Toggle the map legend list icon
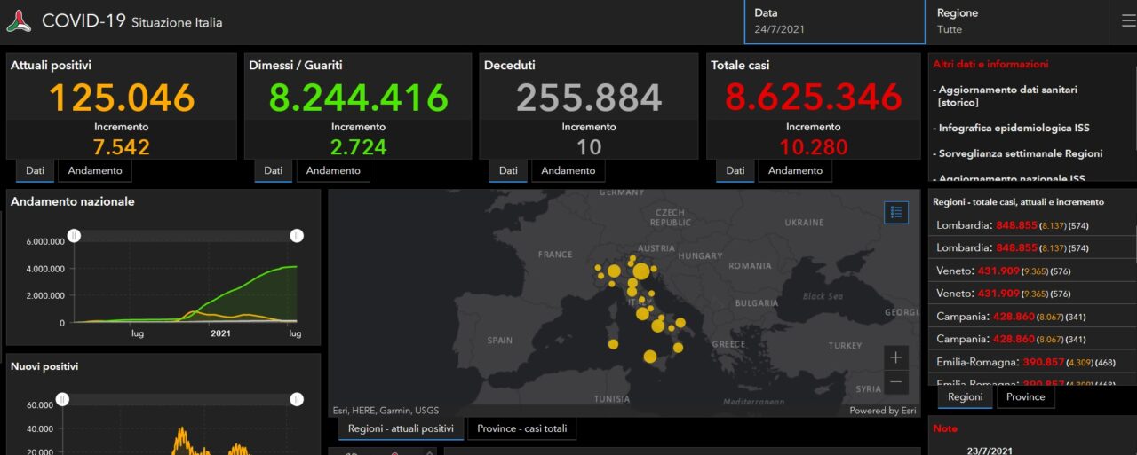Screen dimensions: 1137x455 (x=896, y=212)
